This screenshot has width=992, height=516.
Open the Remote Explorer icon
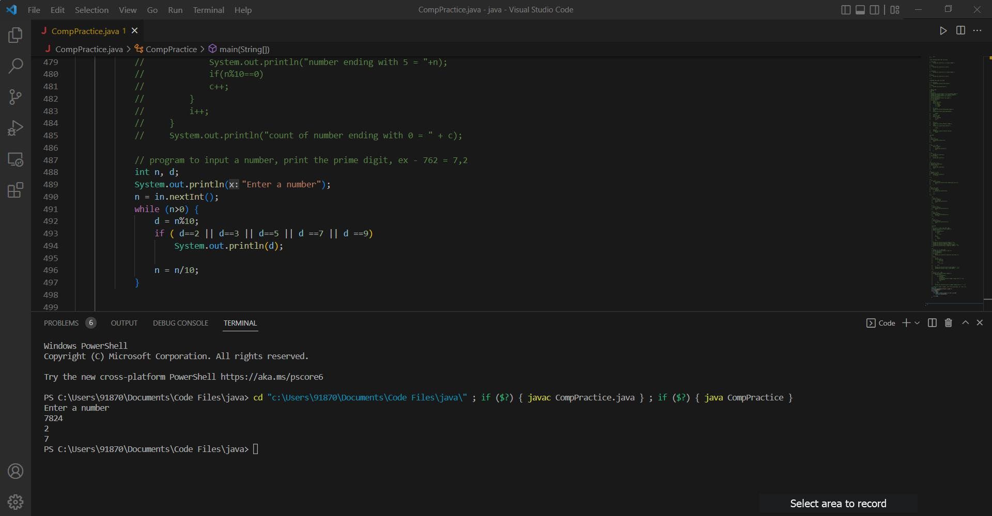click(x=16, y=159)
